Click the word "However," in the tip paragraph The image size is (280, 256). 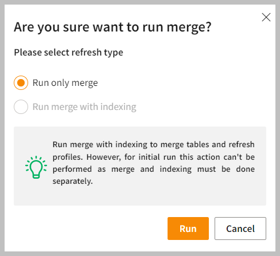pyautogui.click(x=104, y=157)
